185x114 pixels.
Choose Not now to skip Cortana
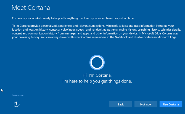click(146, 104)
